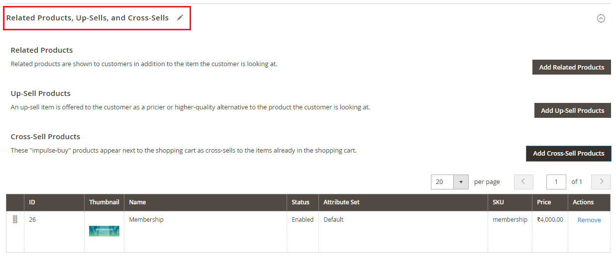Screen dimensions: 616x266
Task: Click the Related Products, Up-Sells, and Cross-Sells title
Action: [88, 18]
